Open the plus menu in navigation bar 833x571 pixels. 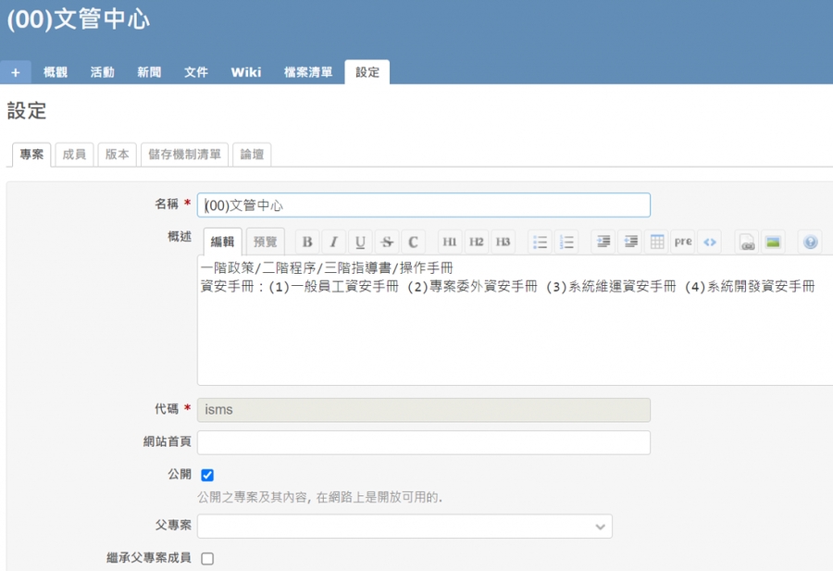(x=15, y=72)
